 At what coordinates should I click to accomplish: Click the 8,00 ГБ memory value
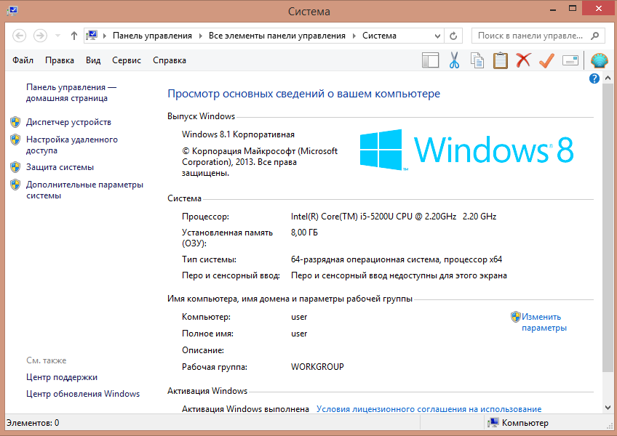[304, 233]
